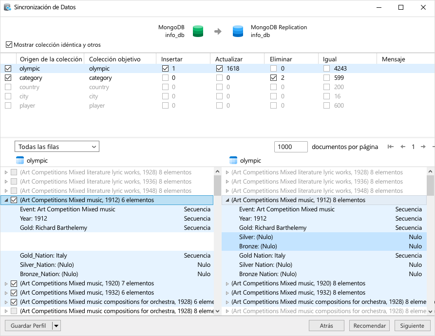Go to the first page of documents

point(390,147)
